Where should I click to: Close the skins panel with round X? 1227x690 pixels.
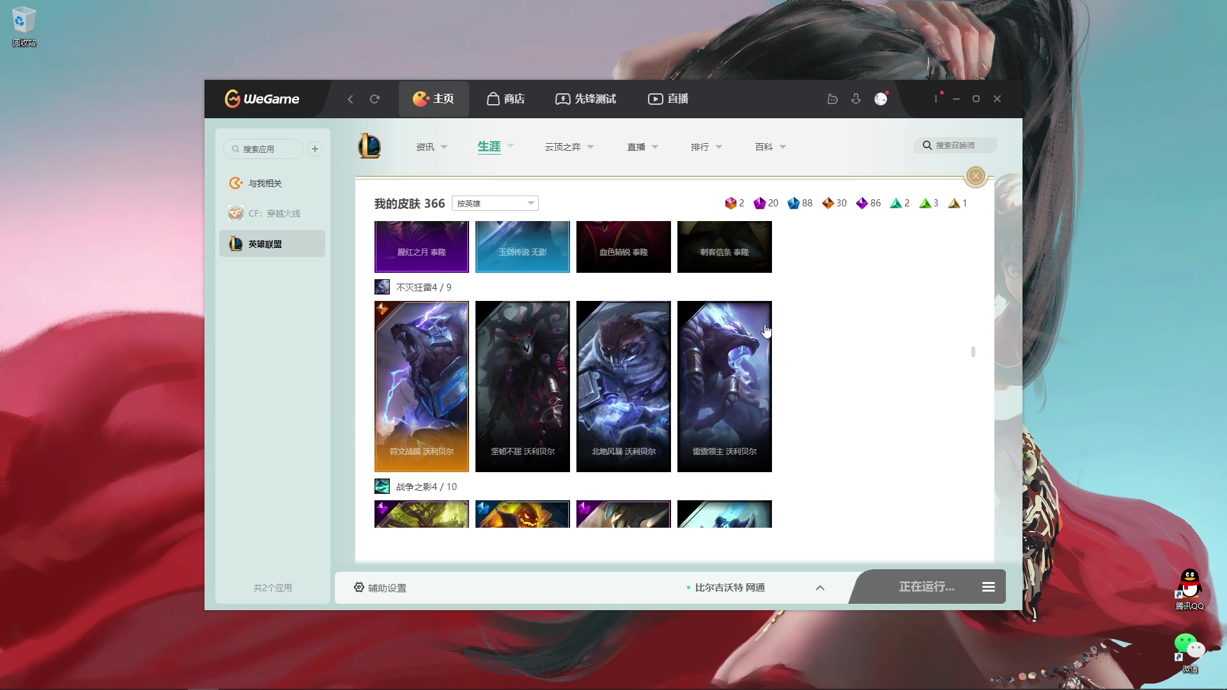976,176
